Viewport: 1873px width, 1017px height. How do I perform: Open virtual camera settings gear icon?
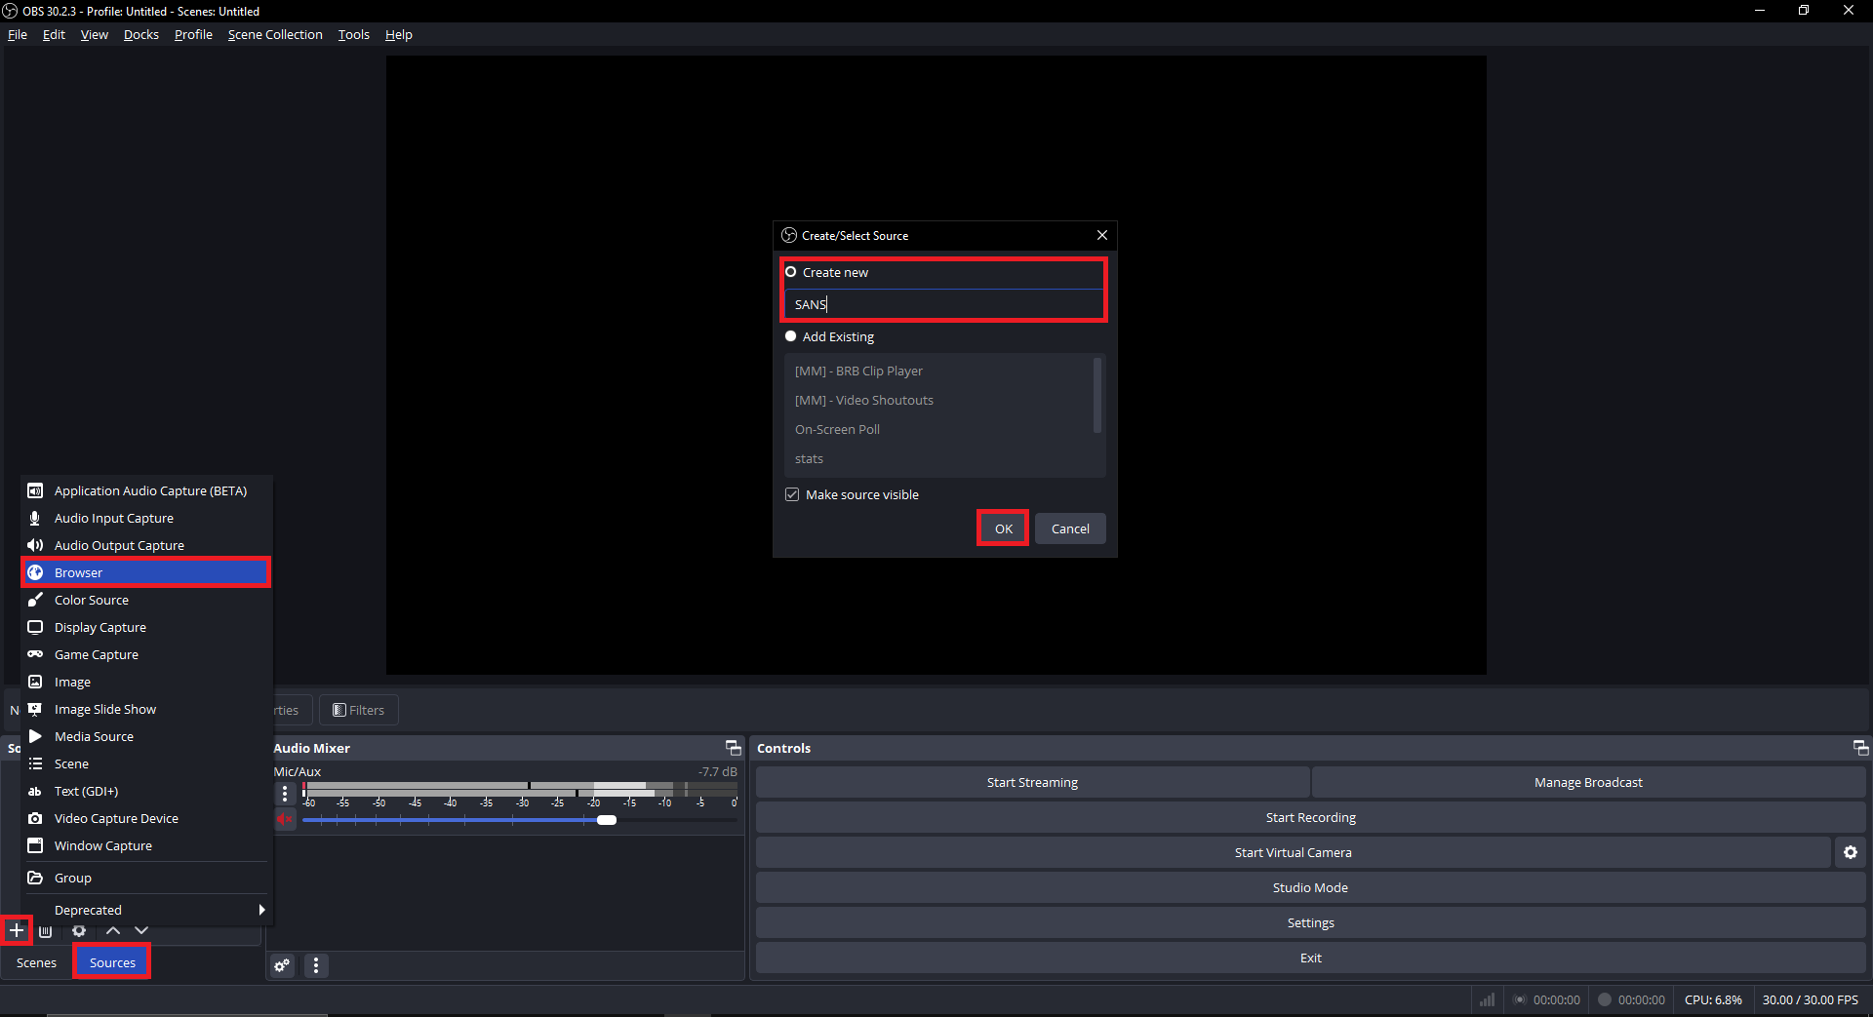pos(1850,851)
